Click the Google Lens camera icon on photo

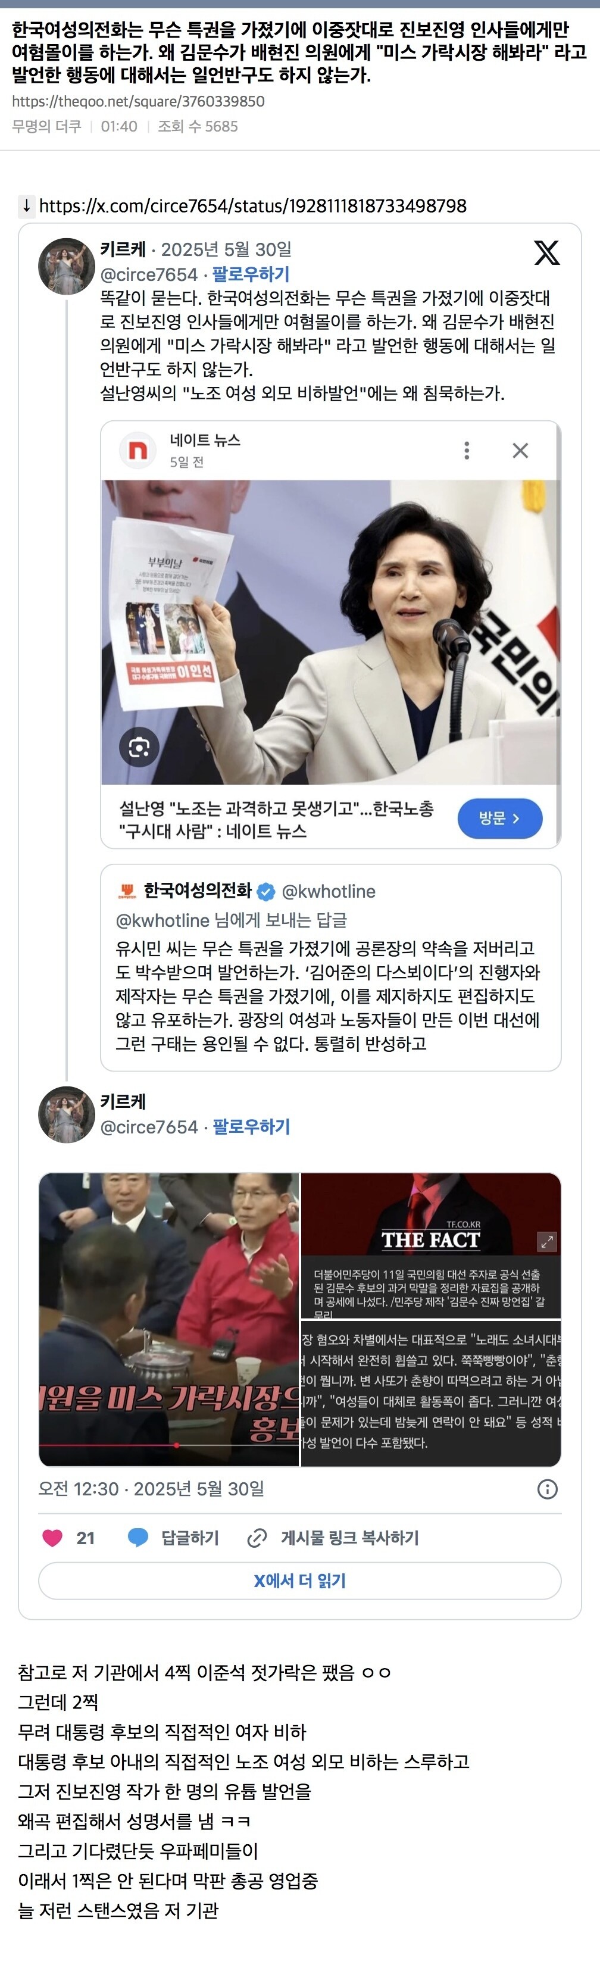click(139, 747)
